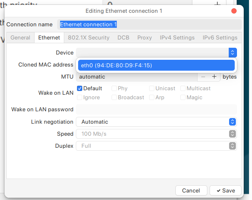Close the dialog with the red button
This screenshot has width=252, height=200.
pyautogui.click(x=234, y=11)
